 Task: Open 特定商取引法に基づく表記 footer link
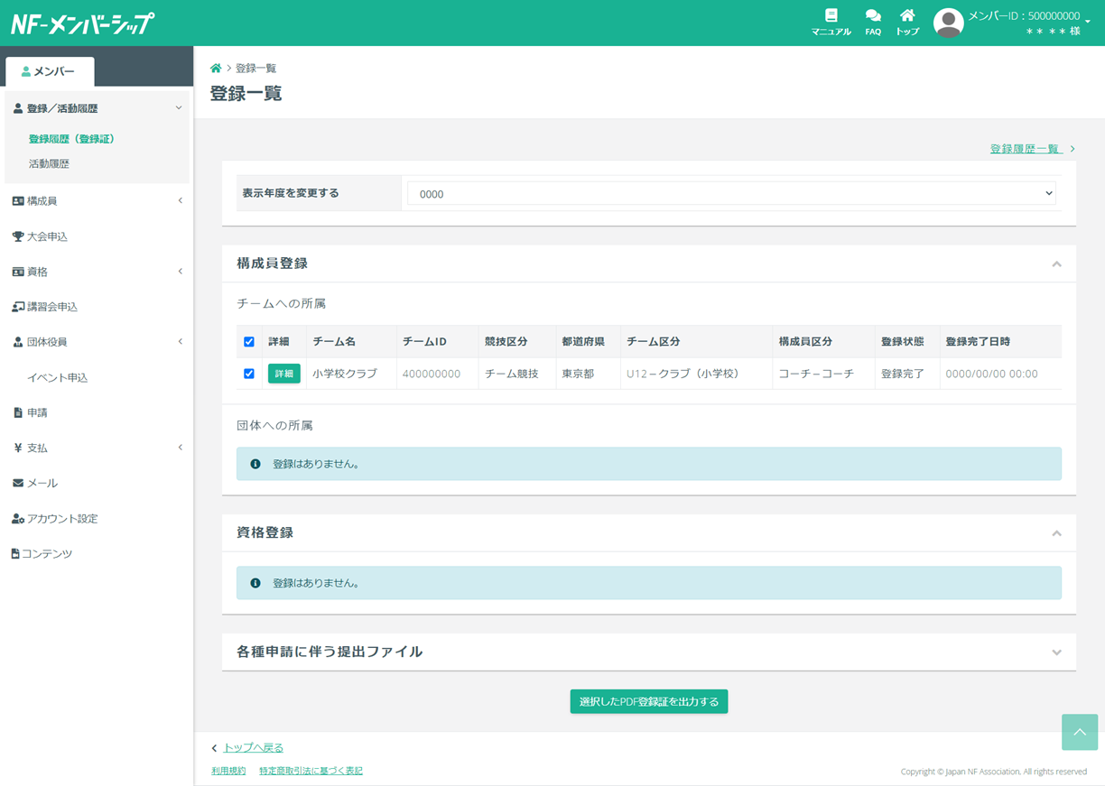point(311,772)
